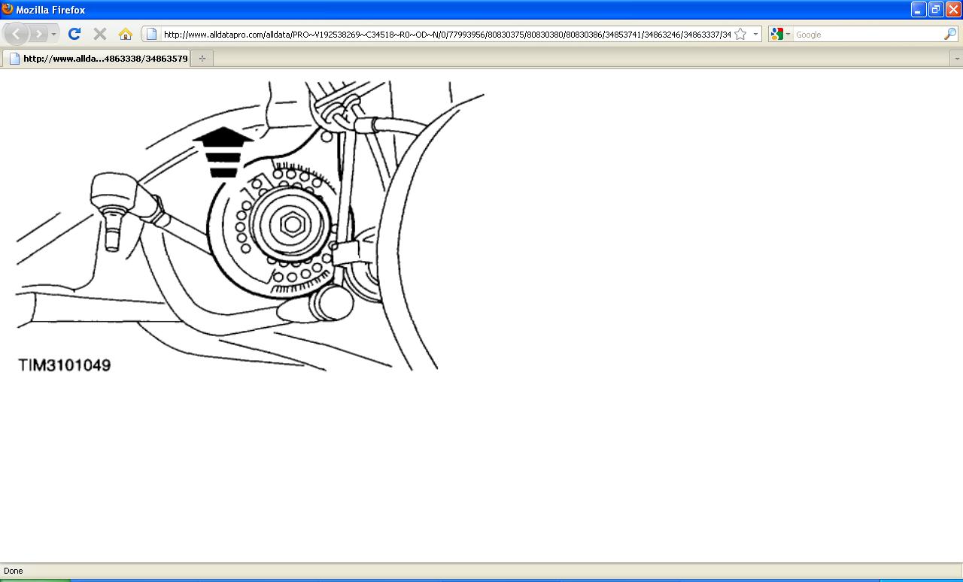Minimize the Firefox window
This screenshot has height=582, width=963.
coord(919,9)
